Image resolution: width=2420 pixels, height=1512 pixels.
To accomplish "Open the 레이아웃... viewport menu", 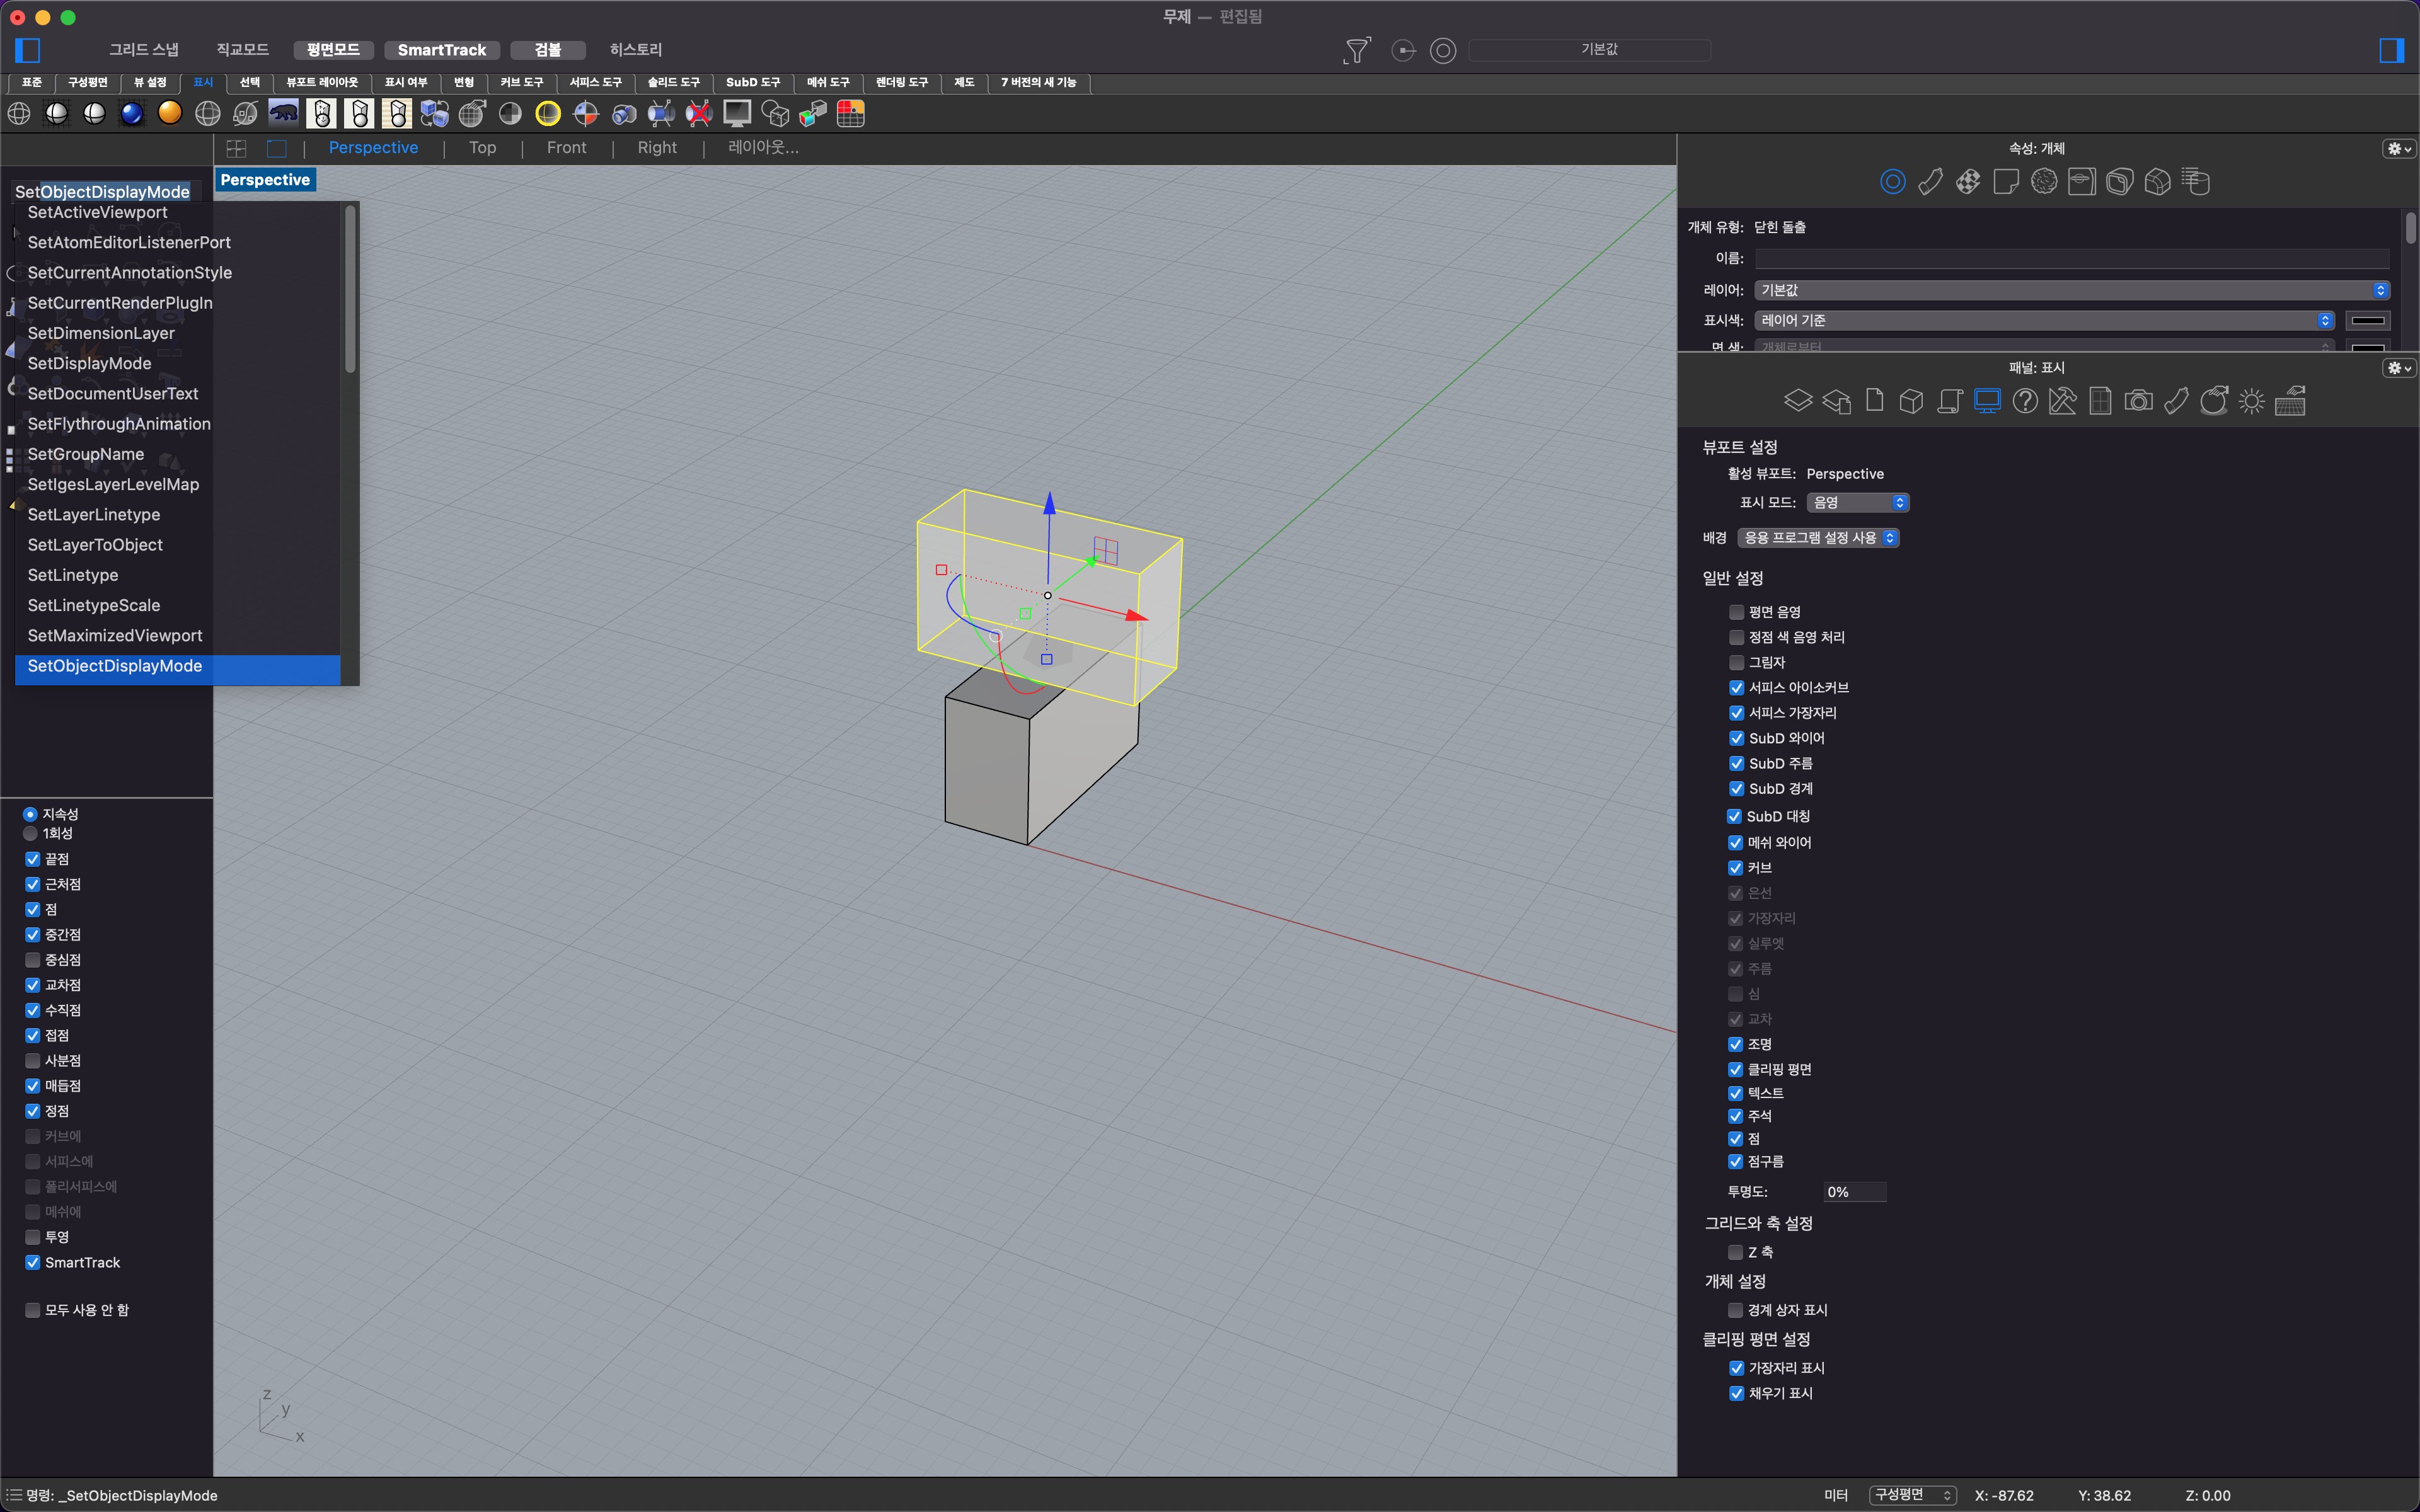I will click(x=763, y=148).
